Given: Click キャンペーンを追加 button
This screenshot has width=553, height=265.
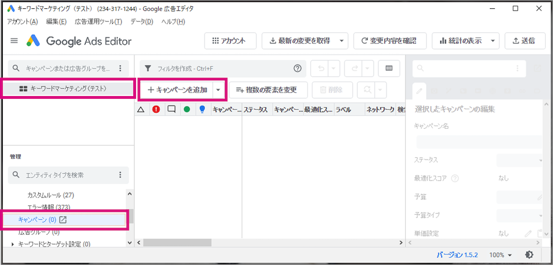Looking at the screenshot, I should coord(177,90).
